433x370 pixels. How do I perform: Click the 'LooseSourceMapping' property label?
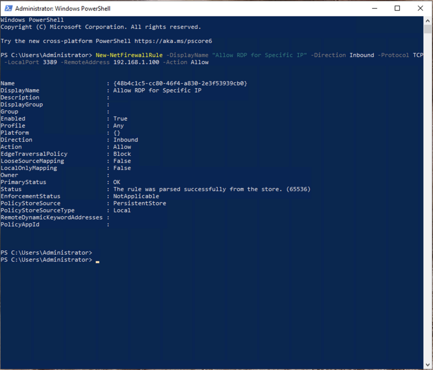pos(32,161)
